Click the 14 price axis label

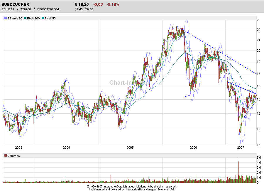tap(258, 129)
